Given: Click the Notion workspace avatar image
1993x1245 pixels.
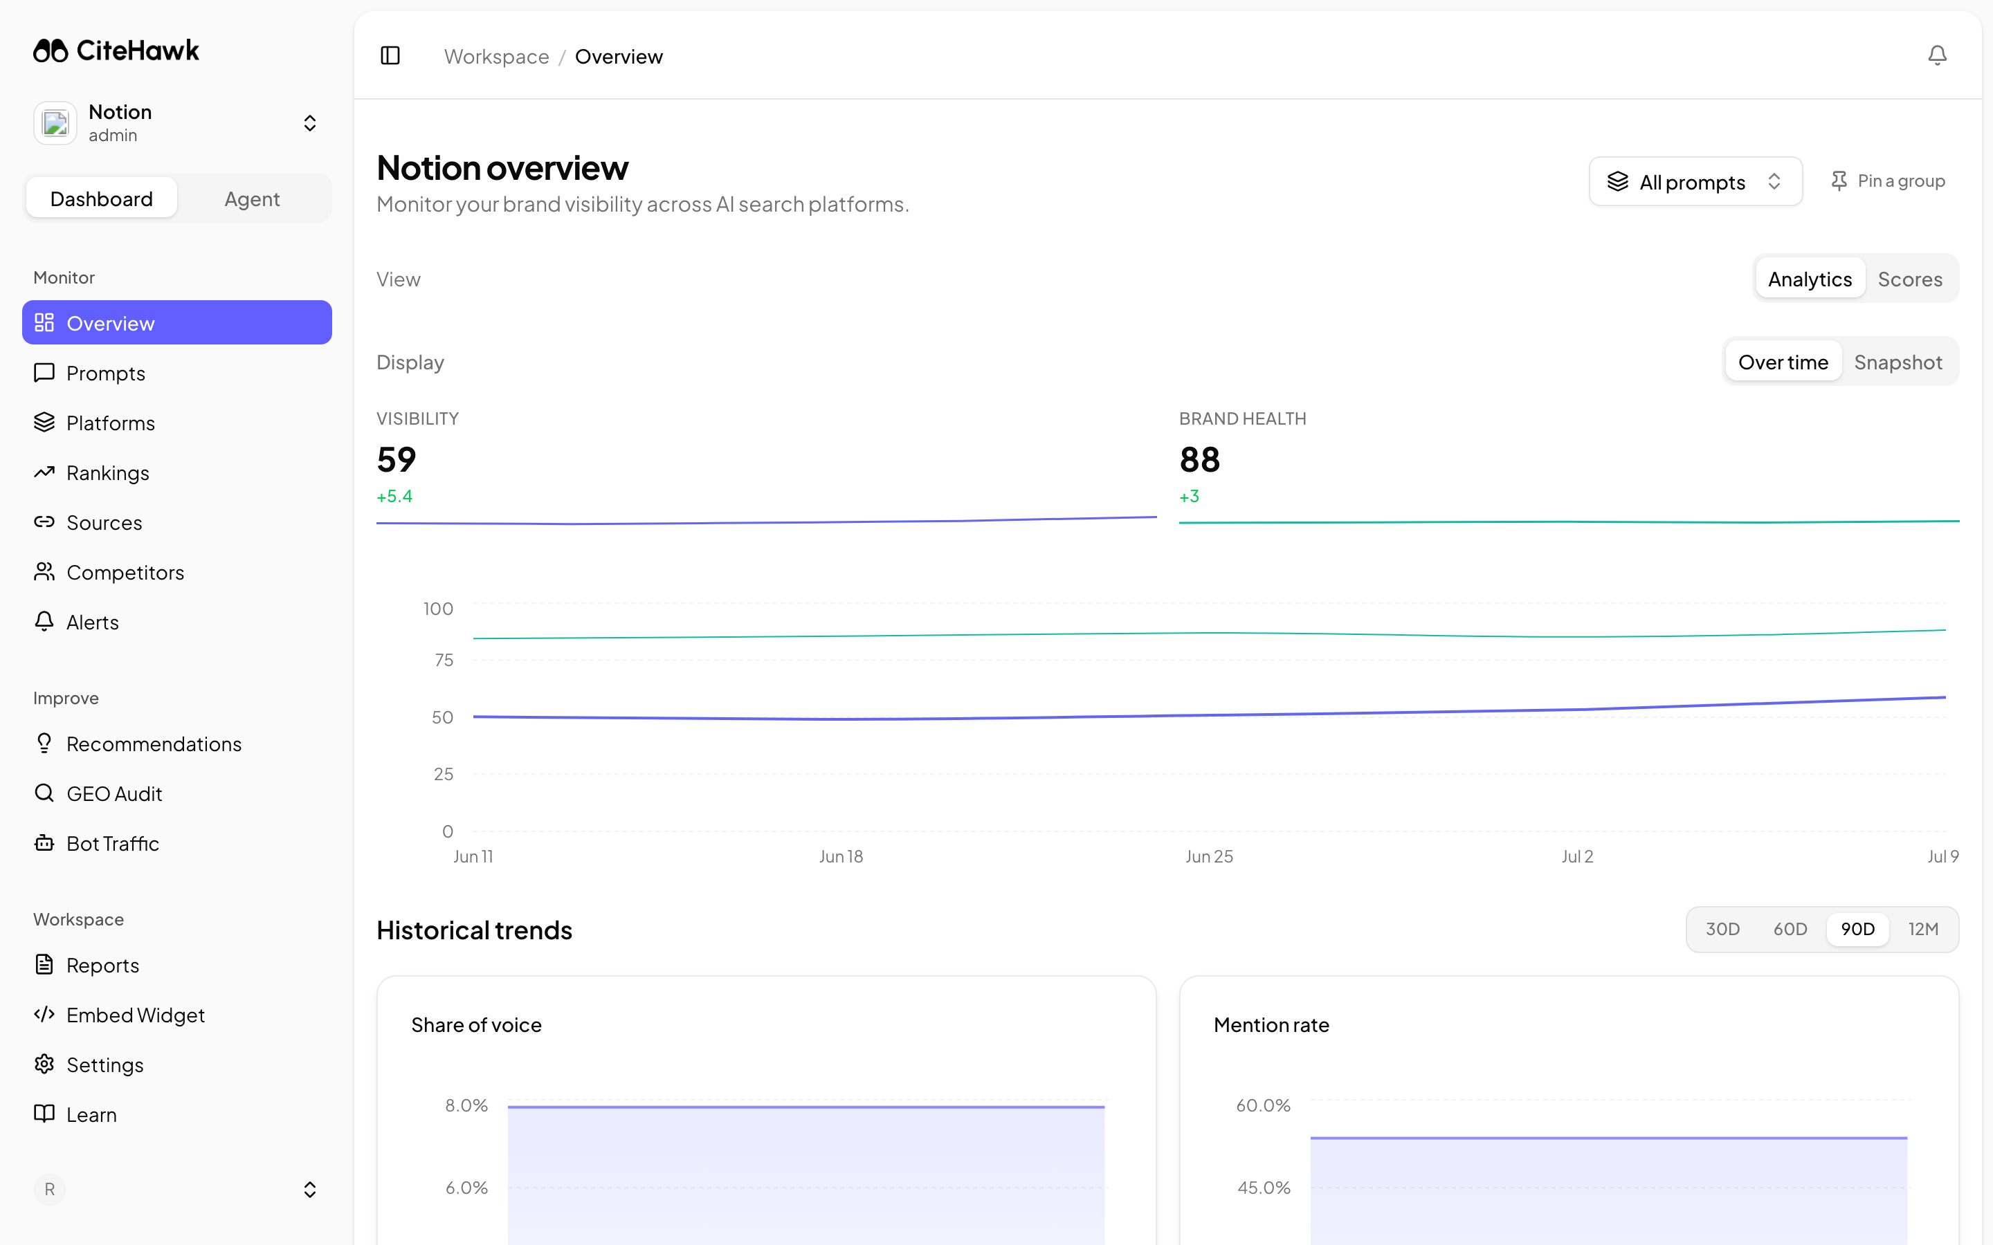Looking at the screenshot, I should [55, 124].
